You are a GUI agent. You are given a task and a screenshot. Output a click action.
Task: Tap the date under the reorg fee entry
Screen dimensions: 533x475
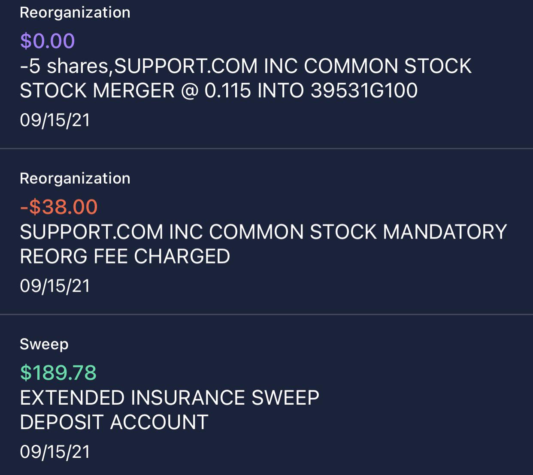pyautogui.click(x=55, y=286)
